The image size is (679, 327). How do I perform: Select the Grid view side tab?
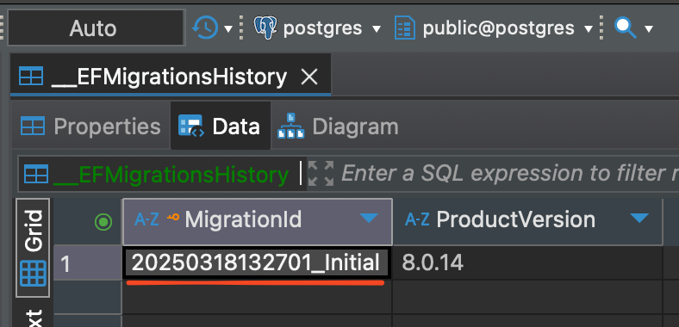coord(33,248)
